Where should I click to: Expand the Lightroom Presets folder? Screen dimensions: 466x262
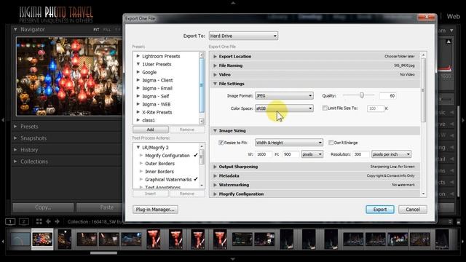138,56
